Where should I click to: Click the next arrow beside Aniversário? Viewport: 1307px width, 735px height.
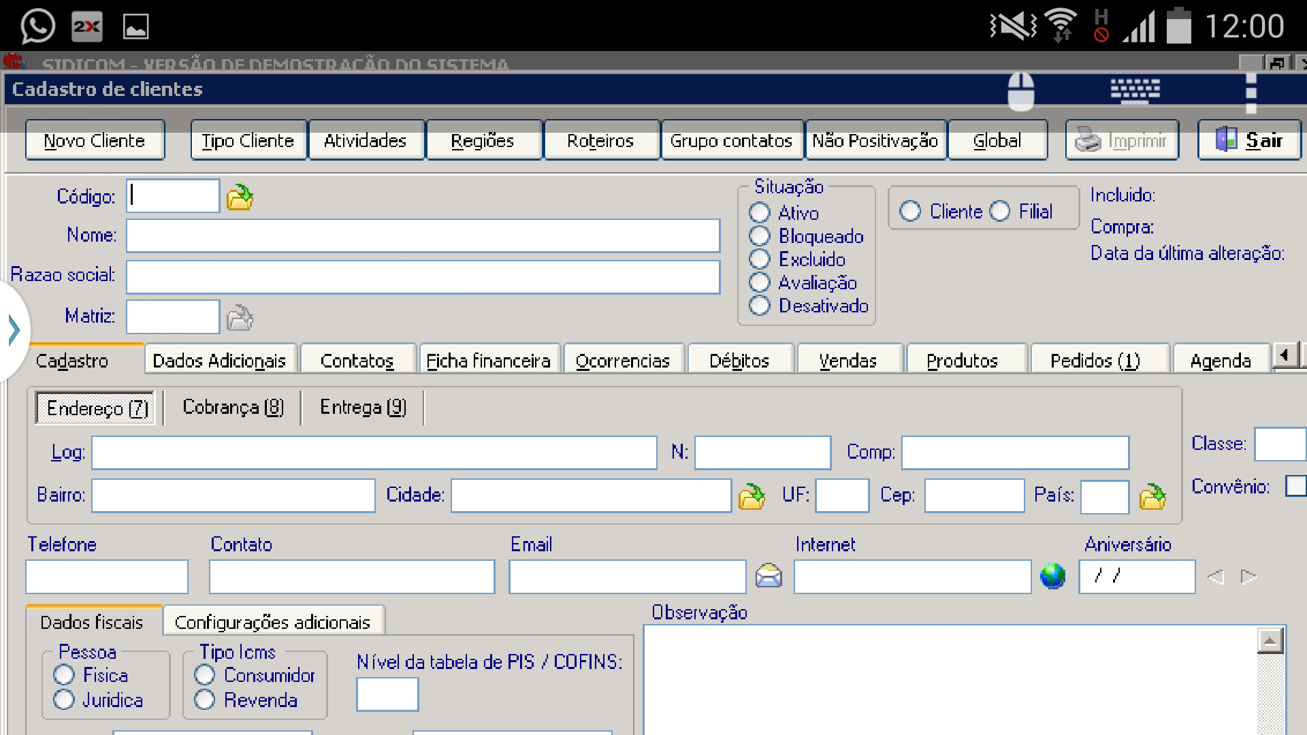pos(1248,577)
